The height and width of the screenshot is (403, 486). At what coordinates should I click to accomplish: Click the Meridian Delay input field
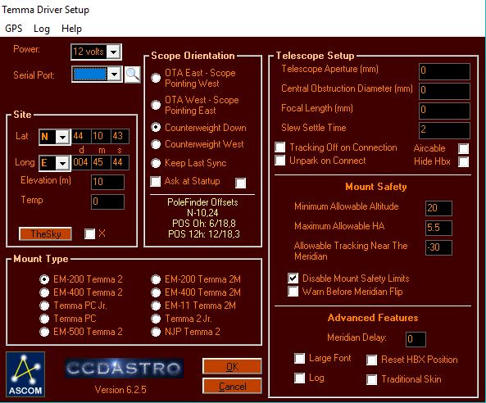point(416,339)
